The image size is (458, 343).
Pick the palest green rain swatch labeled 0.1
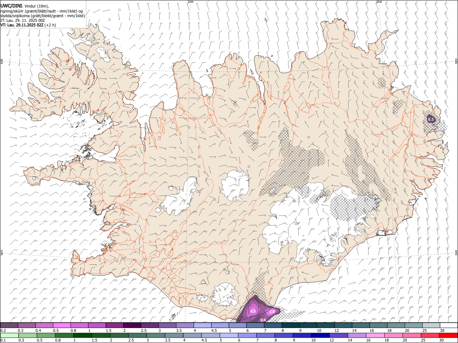click(x=9, y=335)
